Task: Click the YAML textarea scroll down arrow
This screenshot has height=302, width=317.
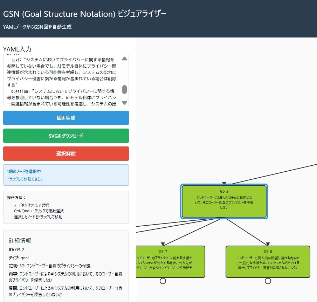Action: point(125,103)
